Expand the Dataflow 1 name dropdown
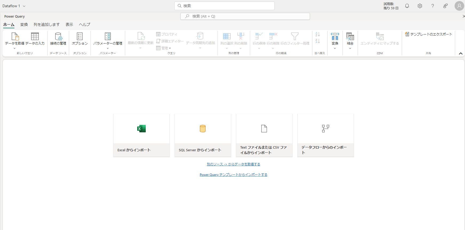 tap(24, 6)
